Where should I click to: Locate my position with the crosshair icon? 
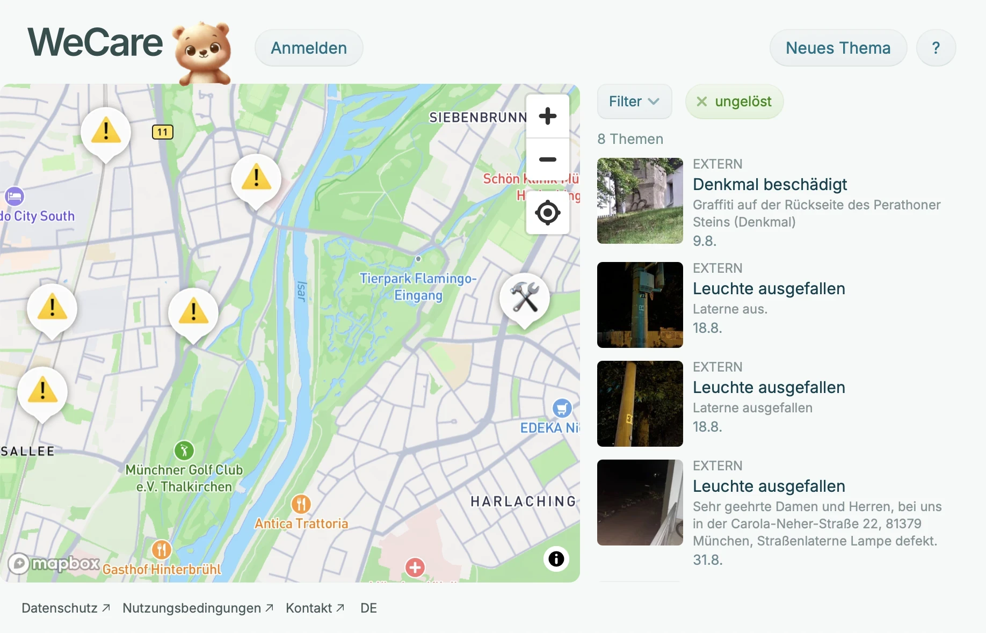coord(547,213)
